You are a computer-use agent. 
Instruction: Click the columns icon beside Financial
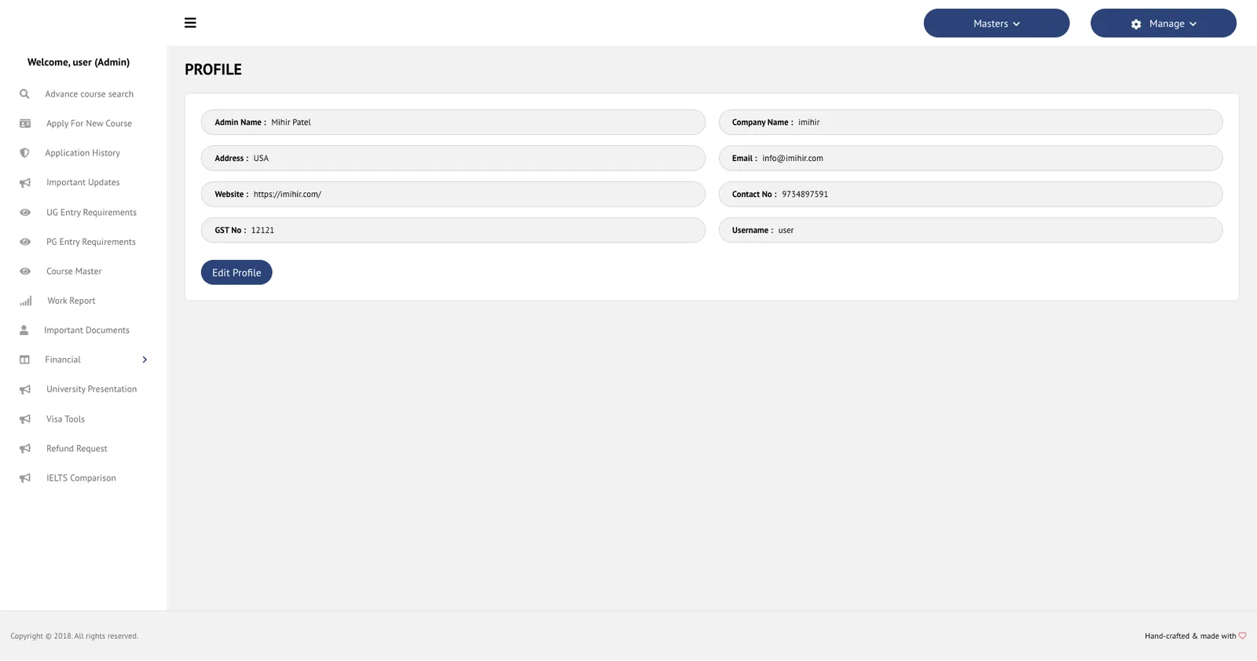[x=24, y=360]
